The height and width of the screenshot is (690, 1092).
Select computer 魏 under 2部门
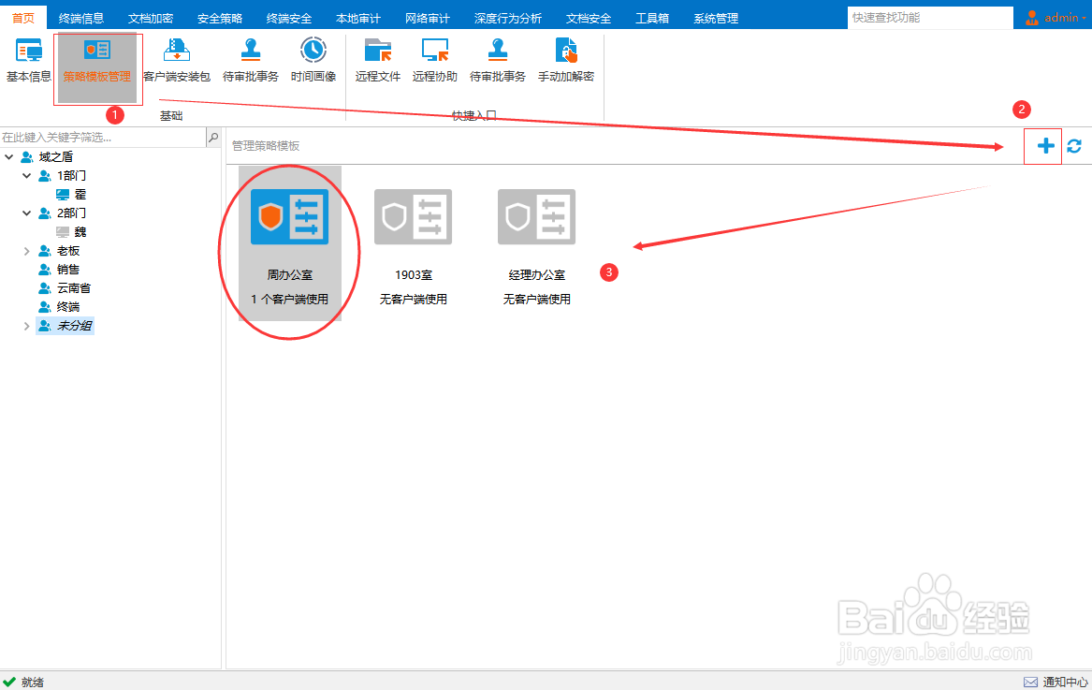pos(71,232)
